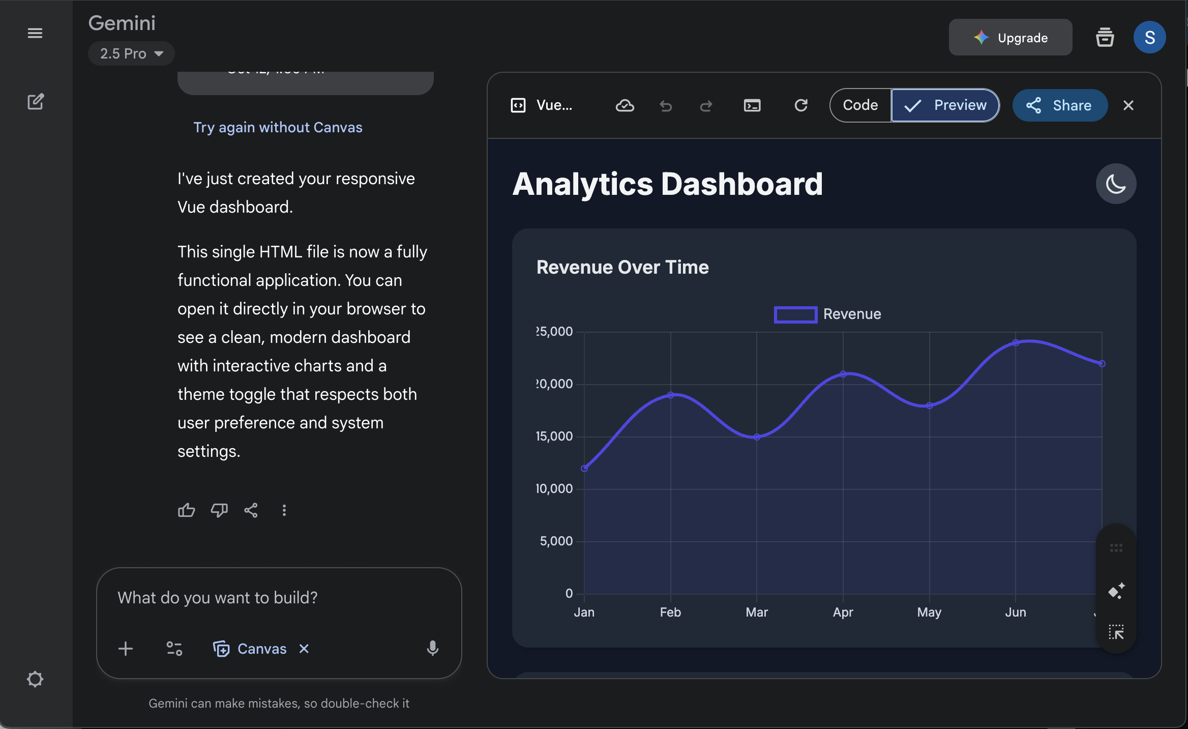Expand the 2.5 Pro model dropdown
This screenshot has height=729, width=1188.
coord(131,53)
